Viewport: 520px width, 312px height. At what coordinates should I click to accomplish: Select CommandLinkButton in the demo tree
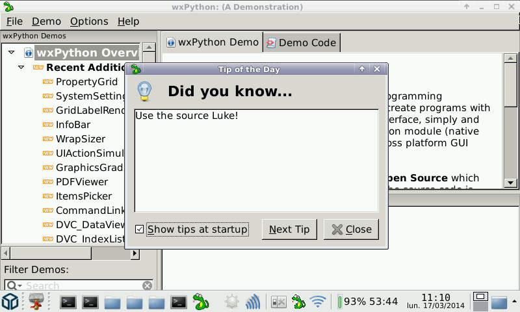pyautogui.click(x=90, y=211)
